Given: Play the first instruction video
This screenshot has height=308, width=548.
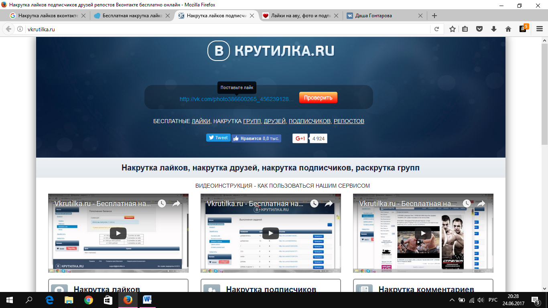Looking at the screenshot, I should point(118,233).
